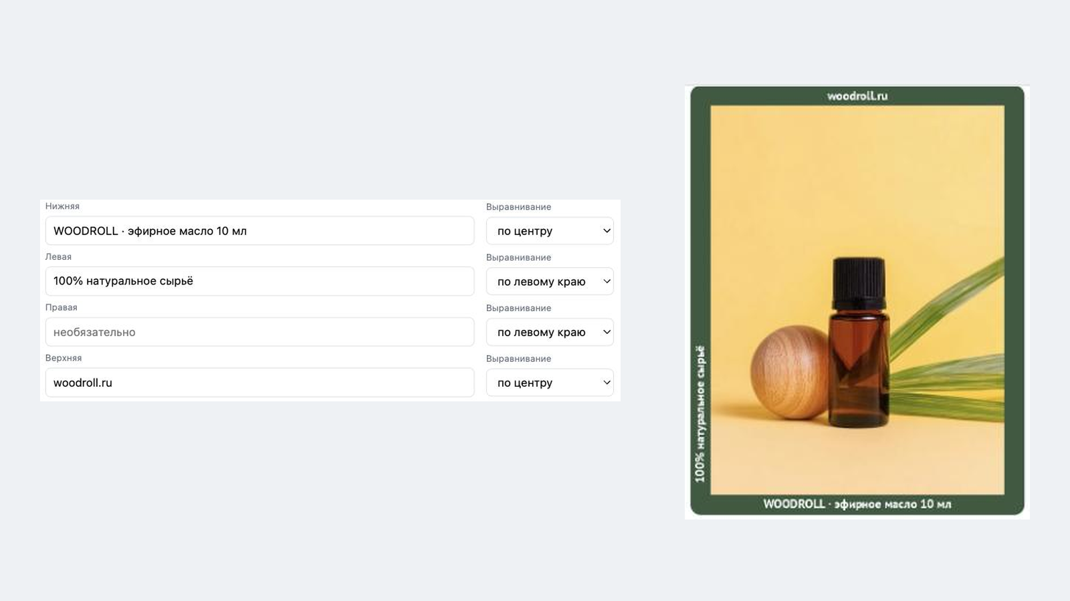Click the 'Левая' field label

click(58, 257)
